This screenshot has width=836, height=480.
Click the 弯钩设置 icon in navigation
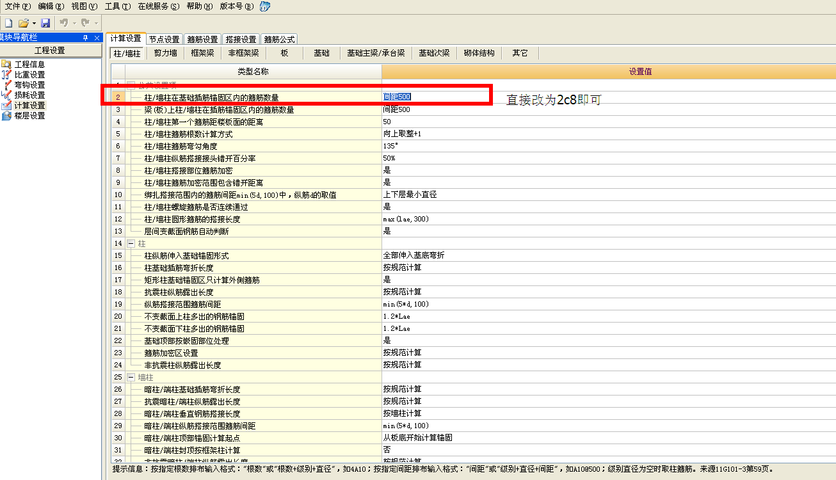click(6, 84)
